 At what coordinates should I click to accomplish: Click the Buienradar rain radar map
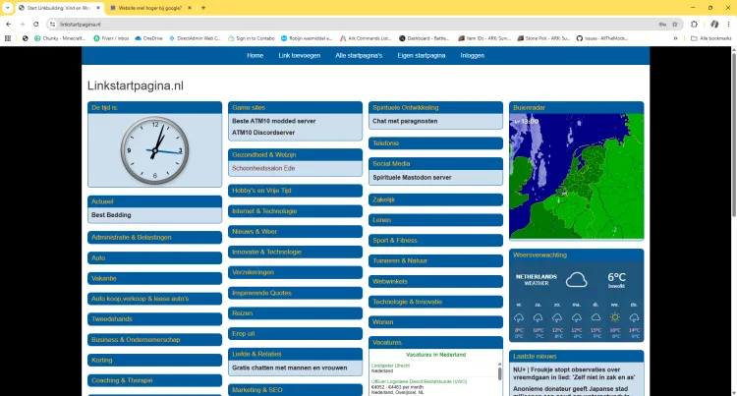pos(576,177)
